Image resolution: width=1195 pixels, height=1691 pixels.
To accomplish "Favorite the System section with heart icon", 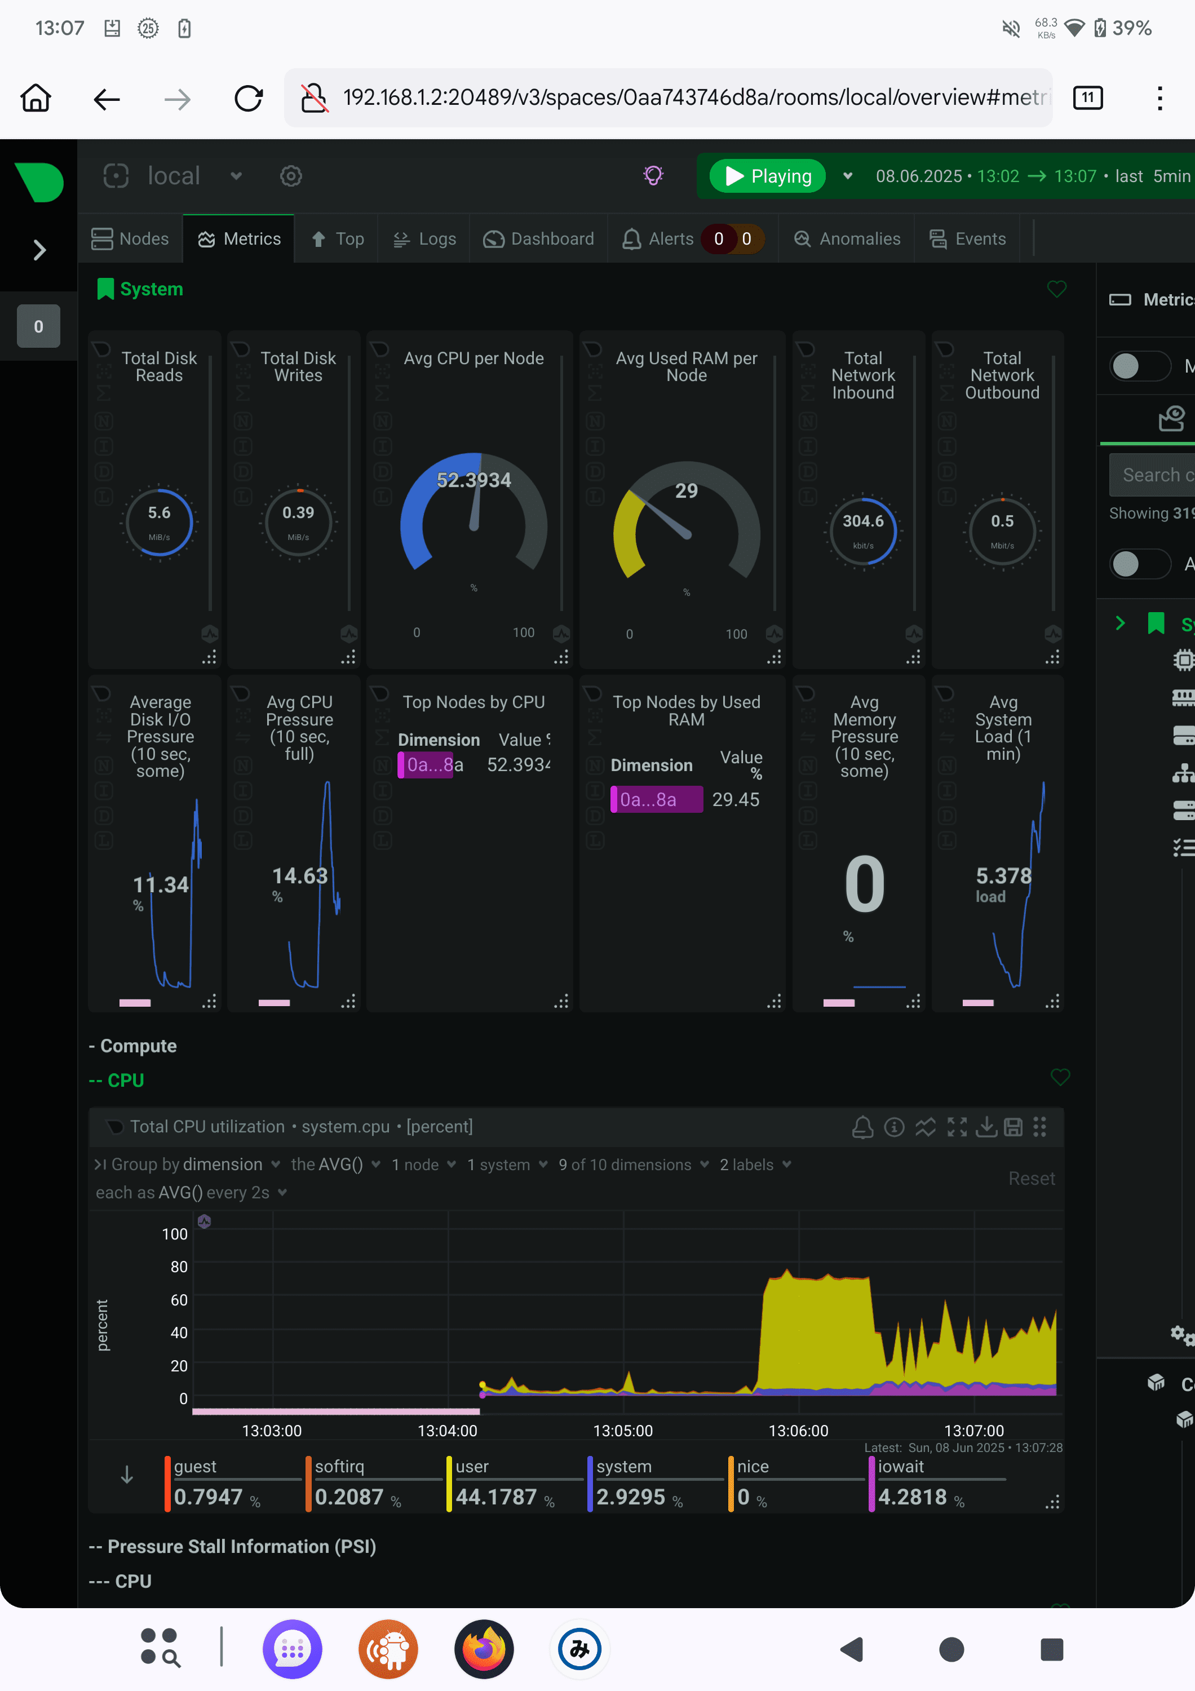I will (1056, 290).
